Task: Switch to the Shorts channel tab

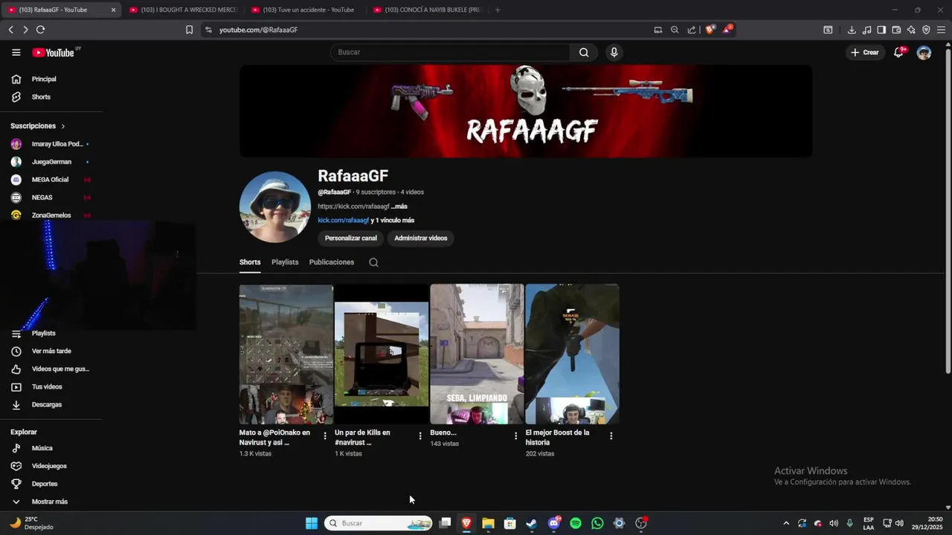Action: [250, 262]
